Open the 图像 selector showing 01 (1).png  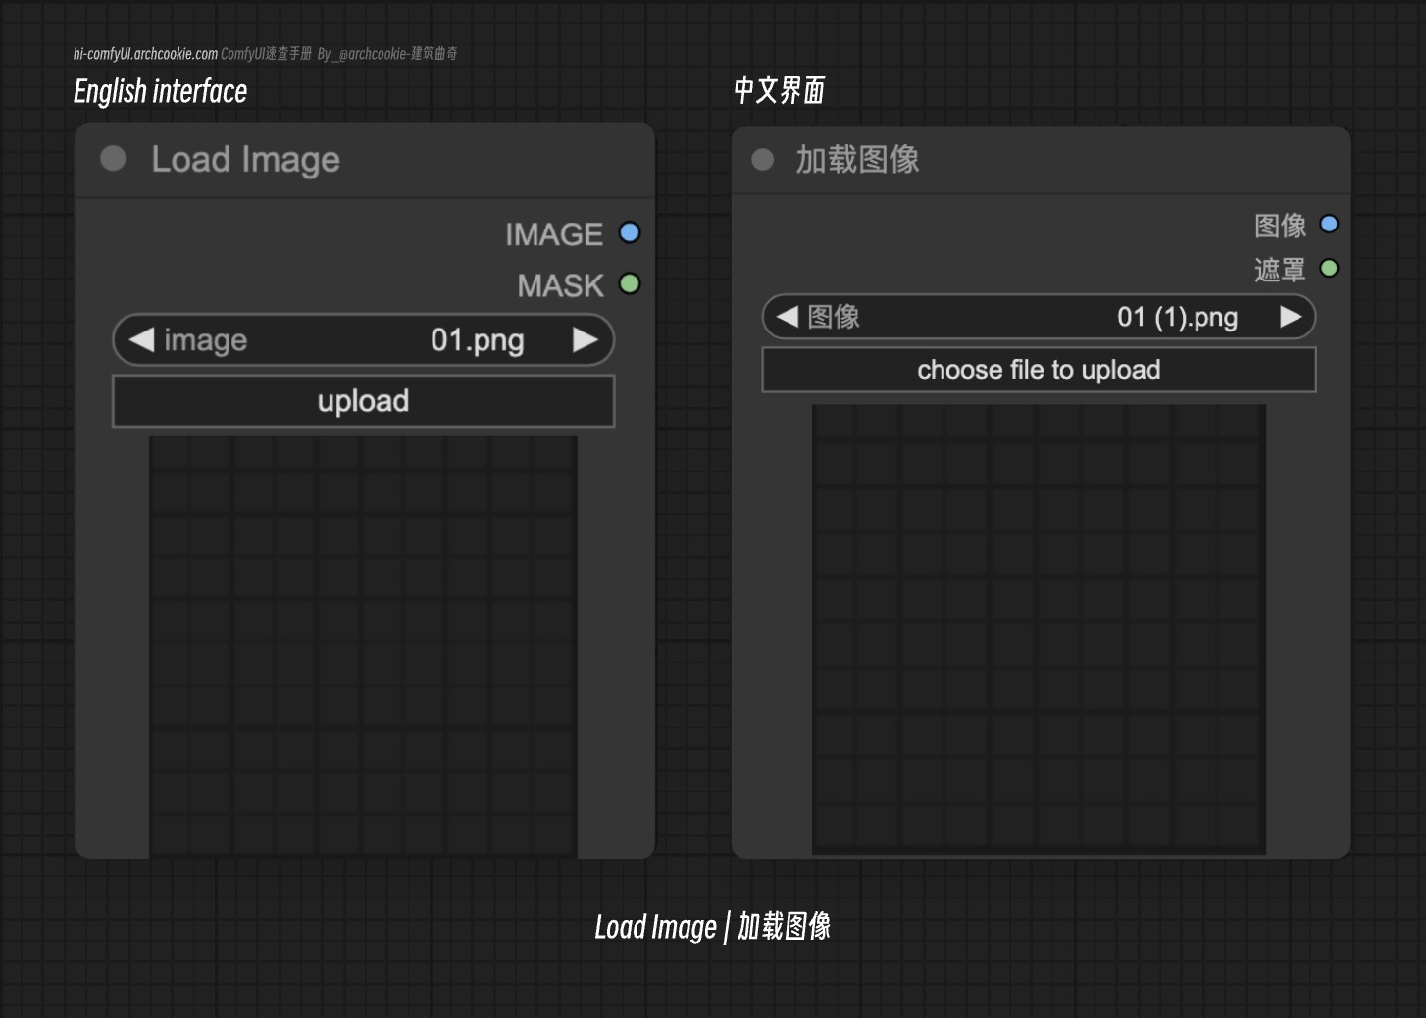point(1039,317)
